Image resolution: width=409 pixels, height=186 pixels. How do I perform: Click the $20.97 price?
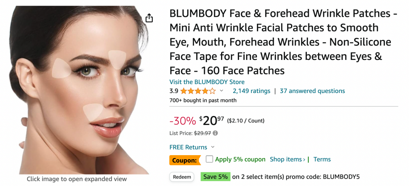click(211, 121)
